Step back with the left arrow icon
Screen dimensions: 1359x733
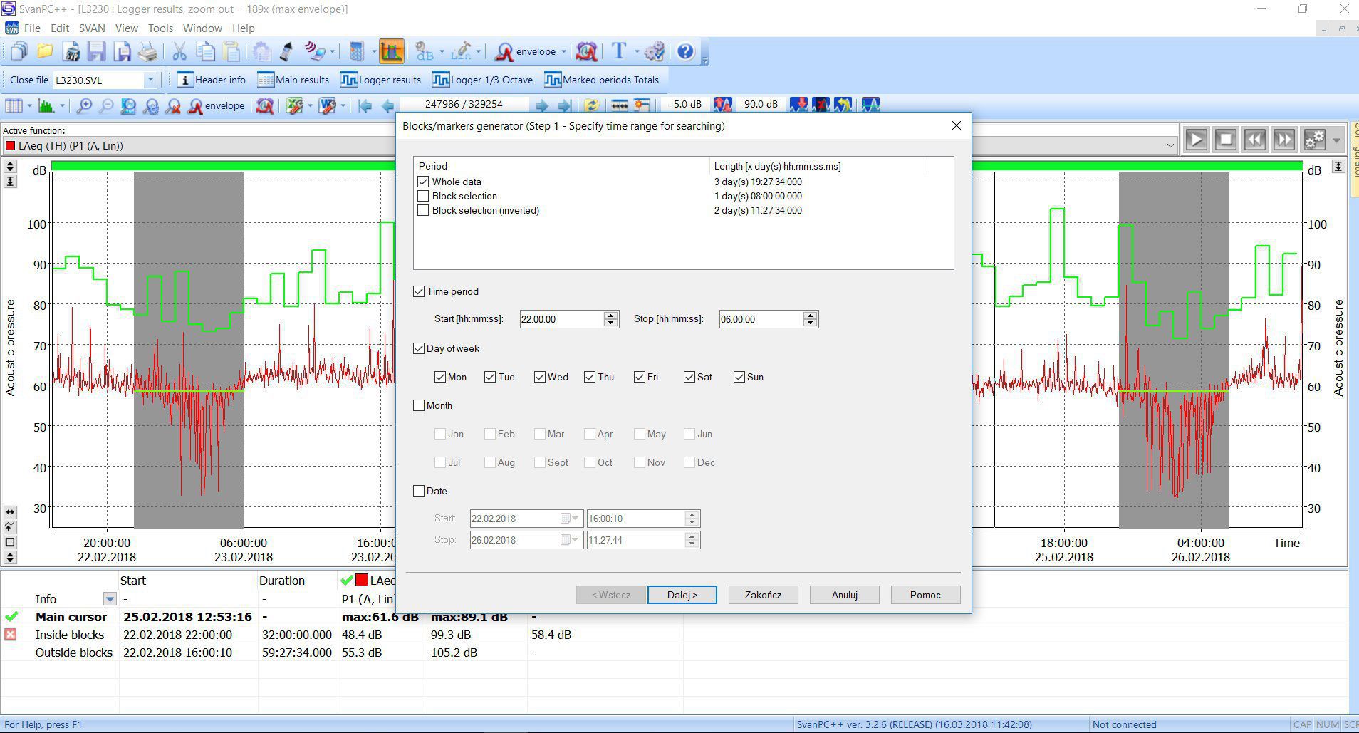pos(387,106)
